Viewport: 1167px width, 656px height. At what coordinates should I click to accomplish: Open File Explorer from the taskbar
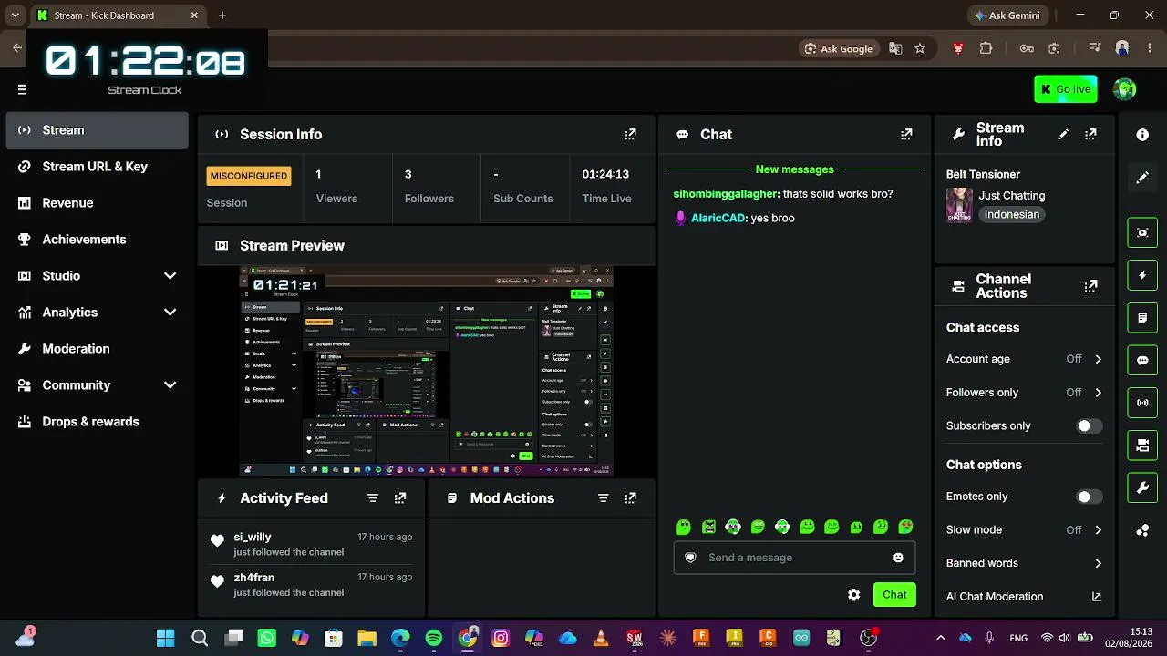[x=367, y=638]
